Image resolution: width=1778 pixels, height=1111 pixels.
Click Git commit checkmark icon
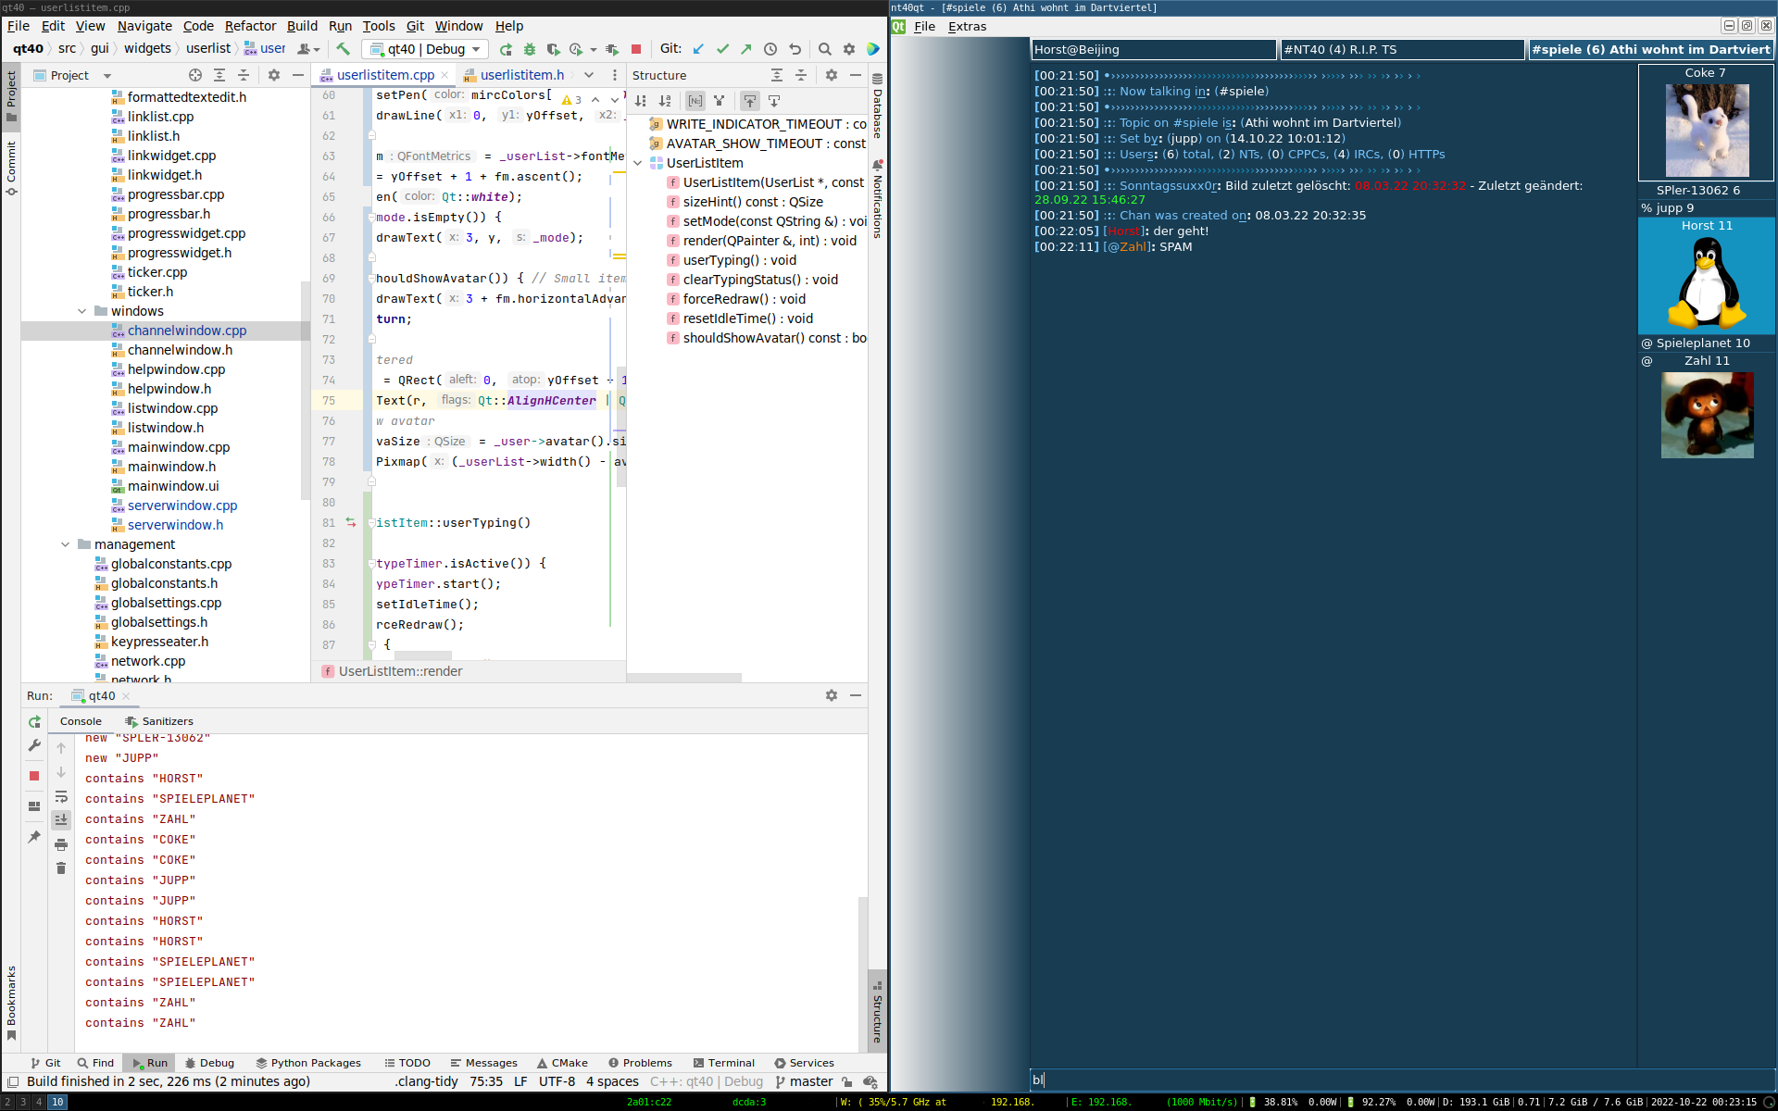[722, 49]
